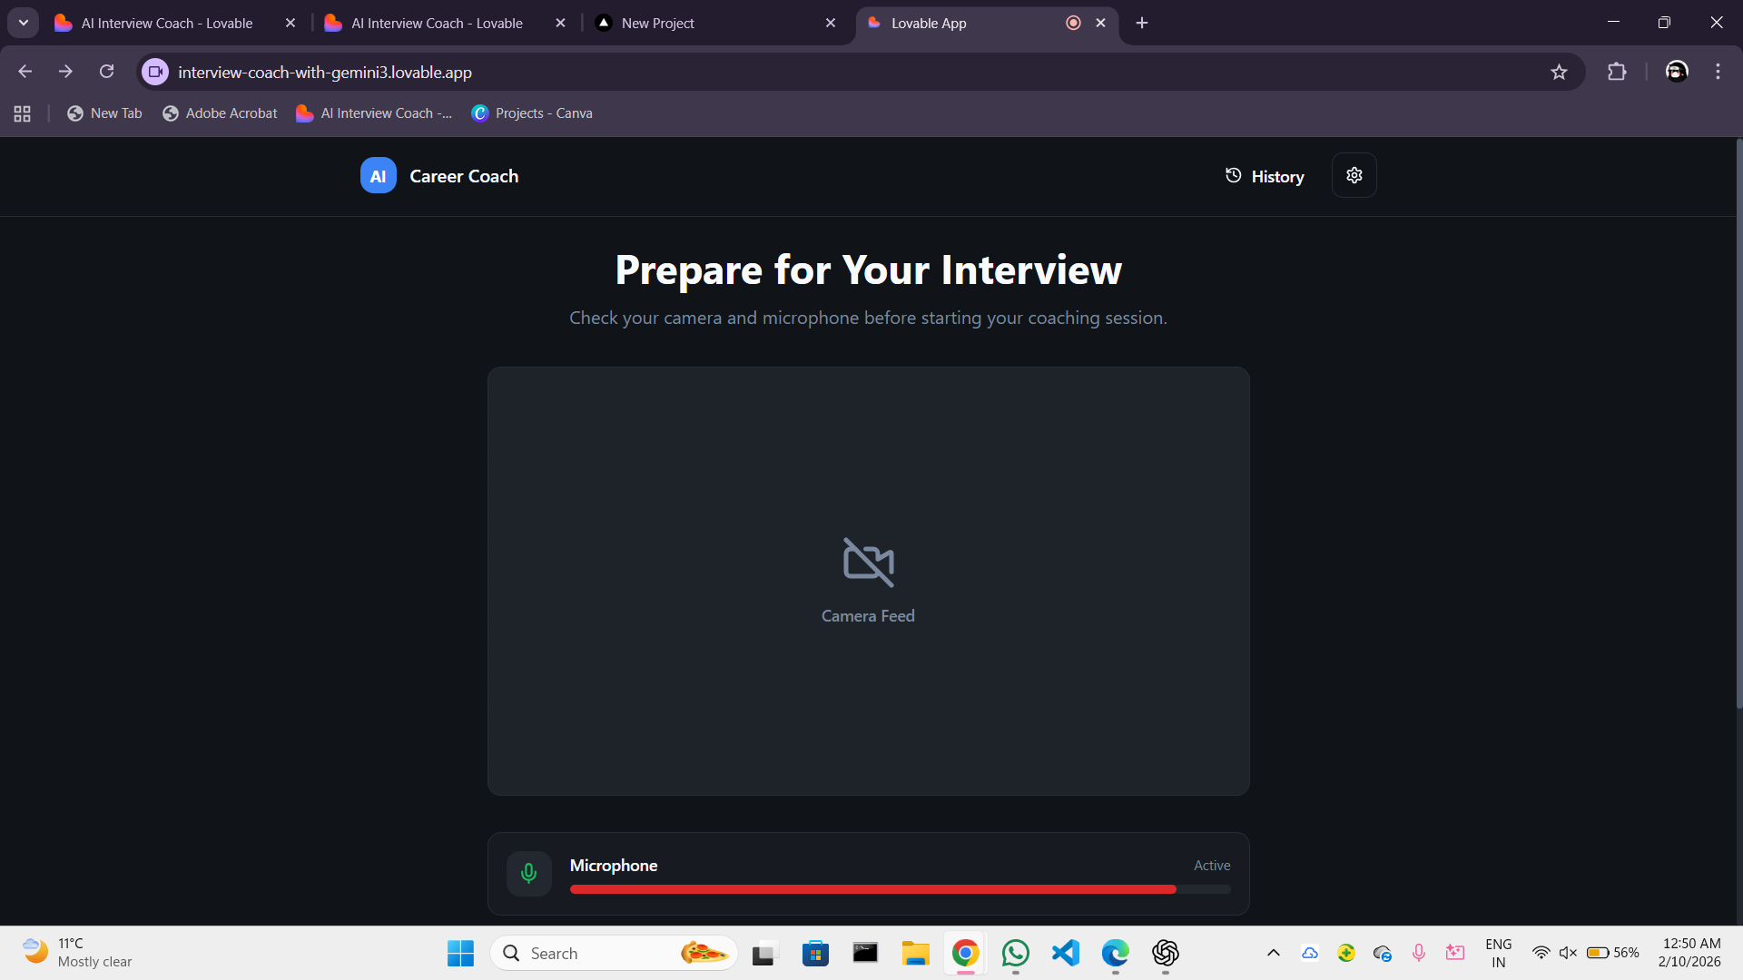Click the green microphone icon
This screenshot has height=980, width=1743.
(x=528, y=874)
